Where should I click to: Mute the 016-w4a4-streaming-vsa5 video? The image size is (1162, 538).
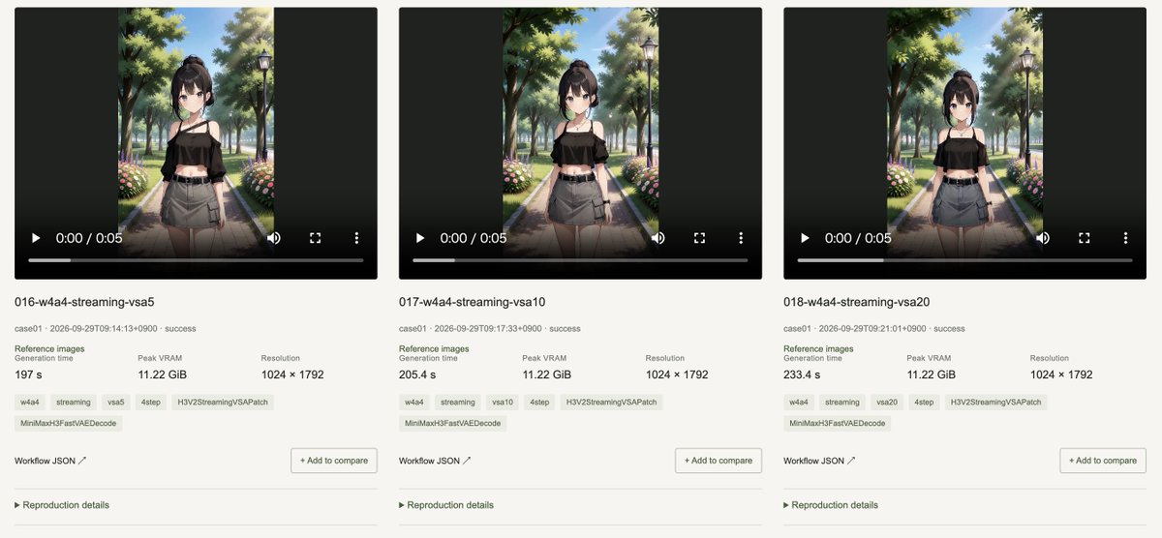[x=274, y=238]
